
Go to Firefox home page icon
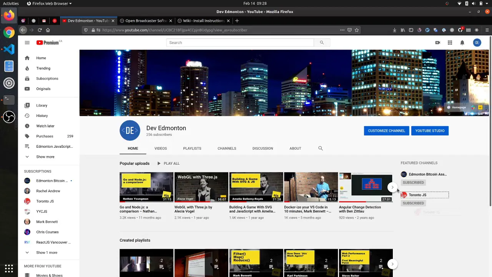point(48,30)
